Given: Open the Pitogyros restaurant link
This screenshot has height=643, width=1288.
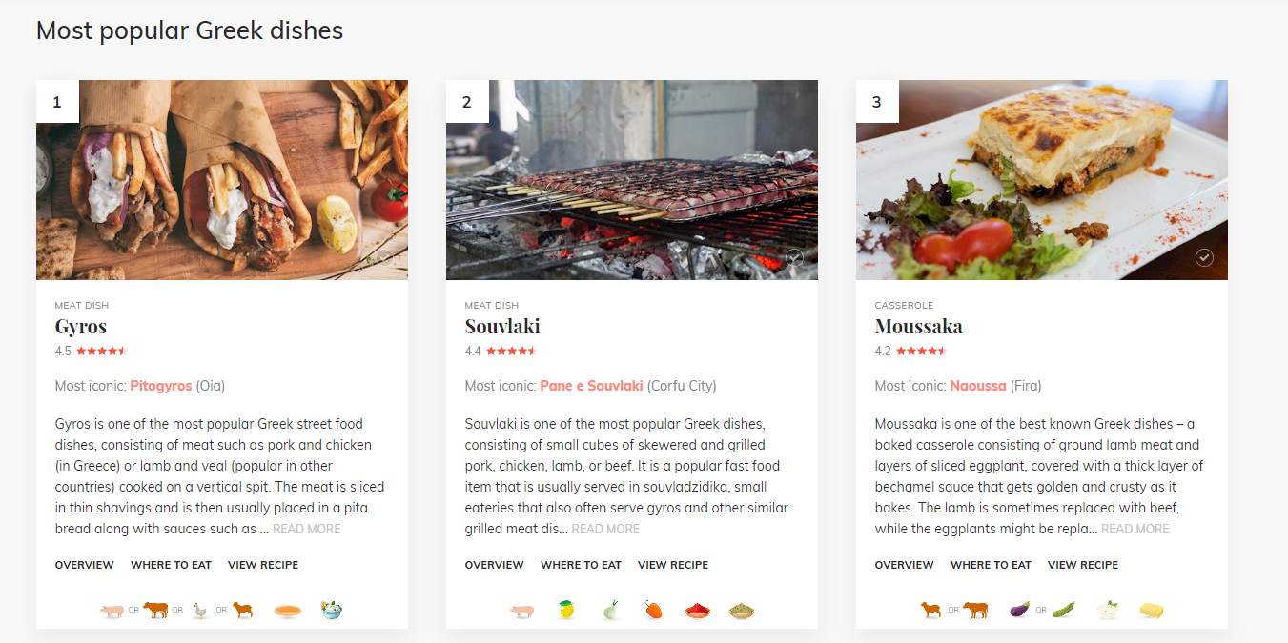Looking at the screenshot, I should pos(161,386).
